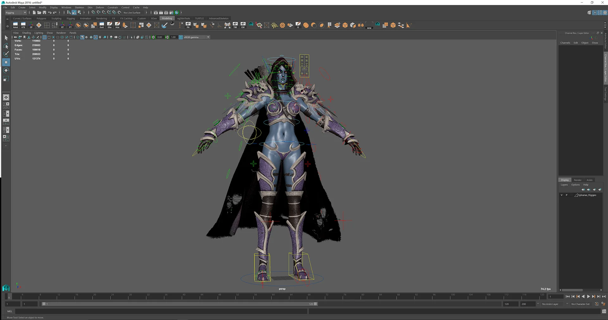
Task: Click the Outl outliner shelf icon
Action: pos(102,25)
